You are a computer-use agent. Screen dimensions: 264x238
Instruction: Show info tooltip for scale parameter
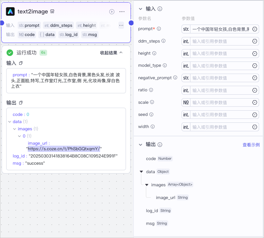(x=152, y=102)
